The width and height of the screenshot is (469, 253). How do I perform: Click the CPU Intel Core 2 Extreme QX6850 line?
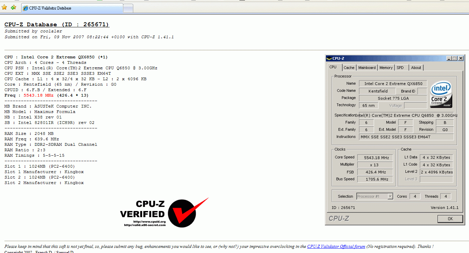tap(56, 57)
